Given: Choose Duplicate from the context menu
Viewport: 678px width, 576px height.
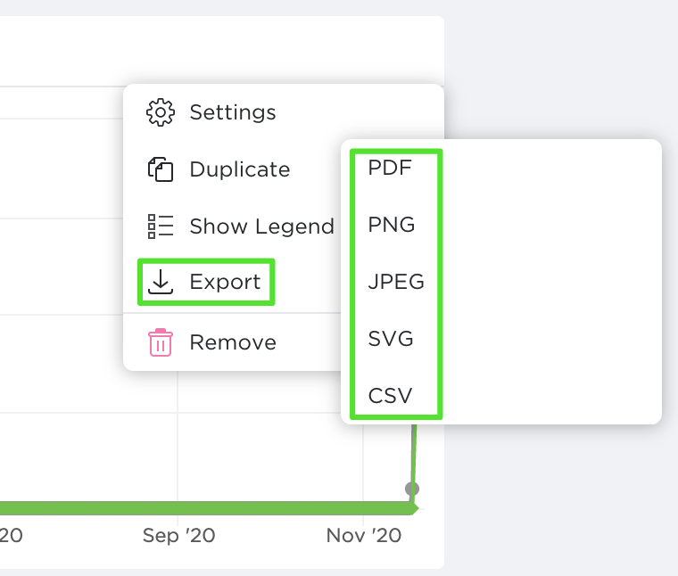Looking at the screenshot, I should coord(239,169).
